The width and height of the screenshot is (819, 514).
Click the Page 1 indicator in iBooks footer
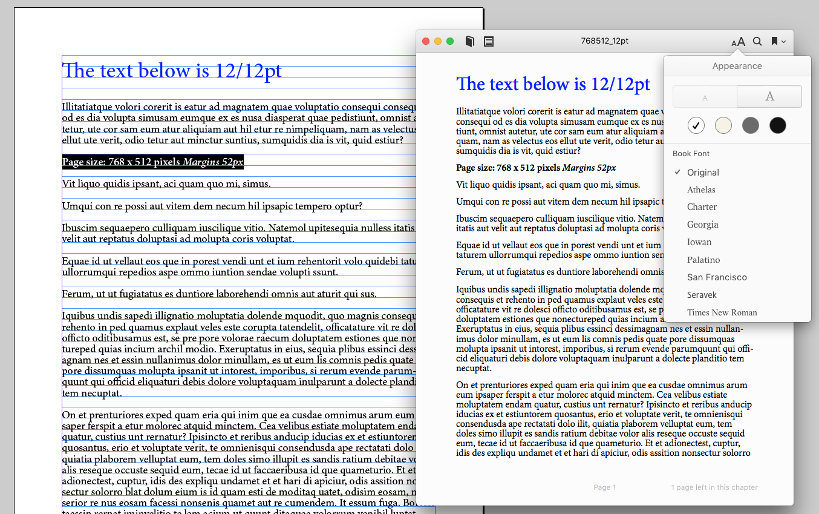(605, 487)
